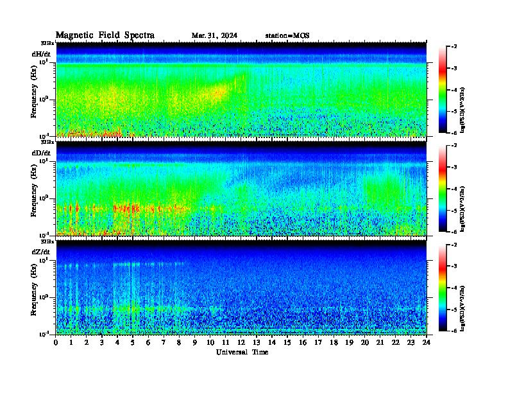Click hour 0 on the time axis

pyautogui.click(x=56, y=343)
